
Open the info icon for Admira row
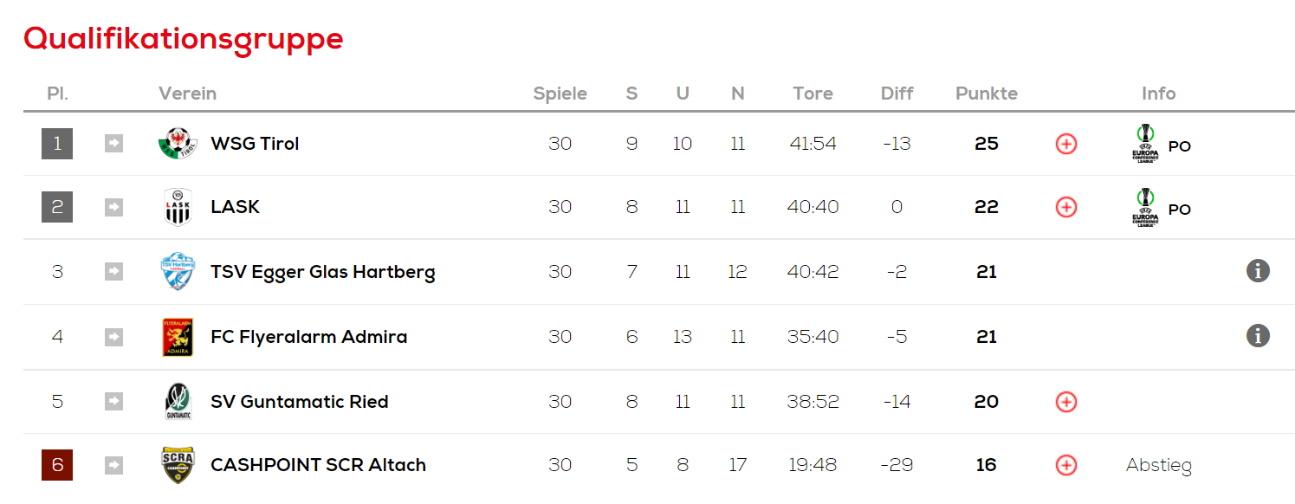pyautogui.click(x=1258, y=335)
